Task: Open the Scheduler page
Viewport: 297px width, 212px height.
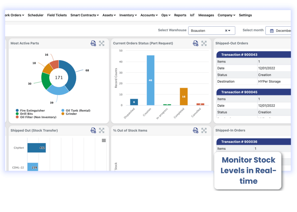Action: [35, 15]
